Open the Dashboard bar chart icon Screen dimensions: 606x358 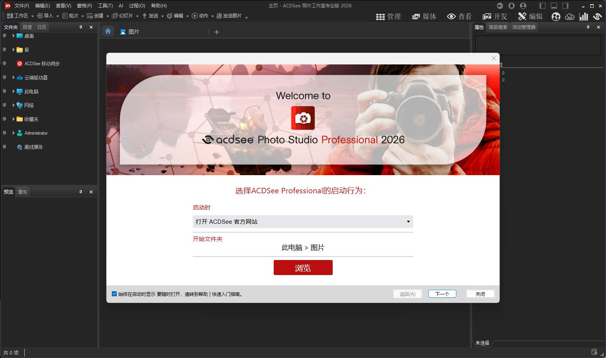pyautogui.click(x=584, y=17)
